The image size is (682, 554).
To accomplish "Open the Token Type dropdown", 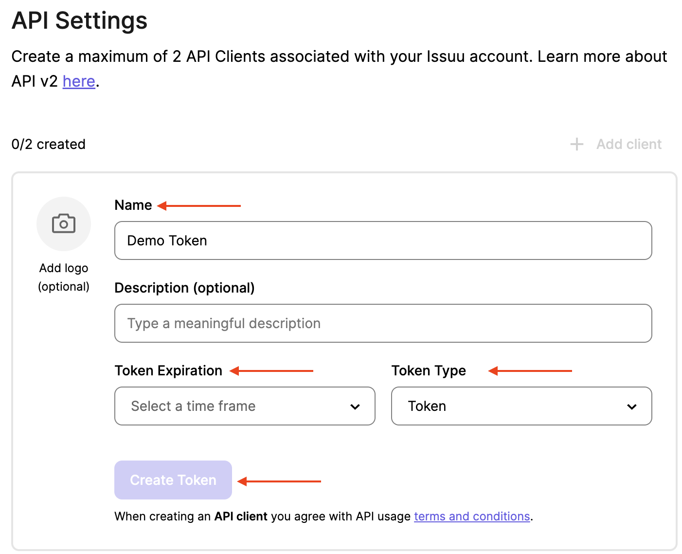I will tap(521, 406).
